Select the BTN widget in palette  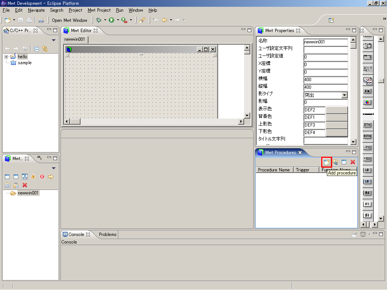coord(367,125)
